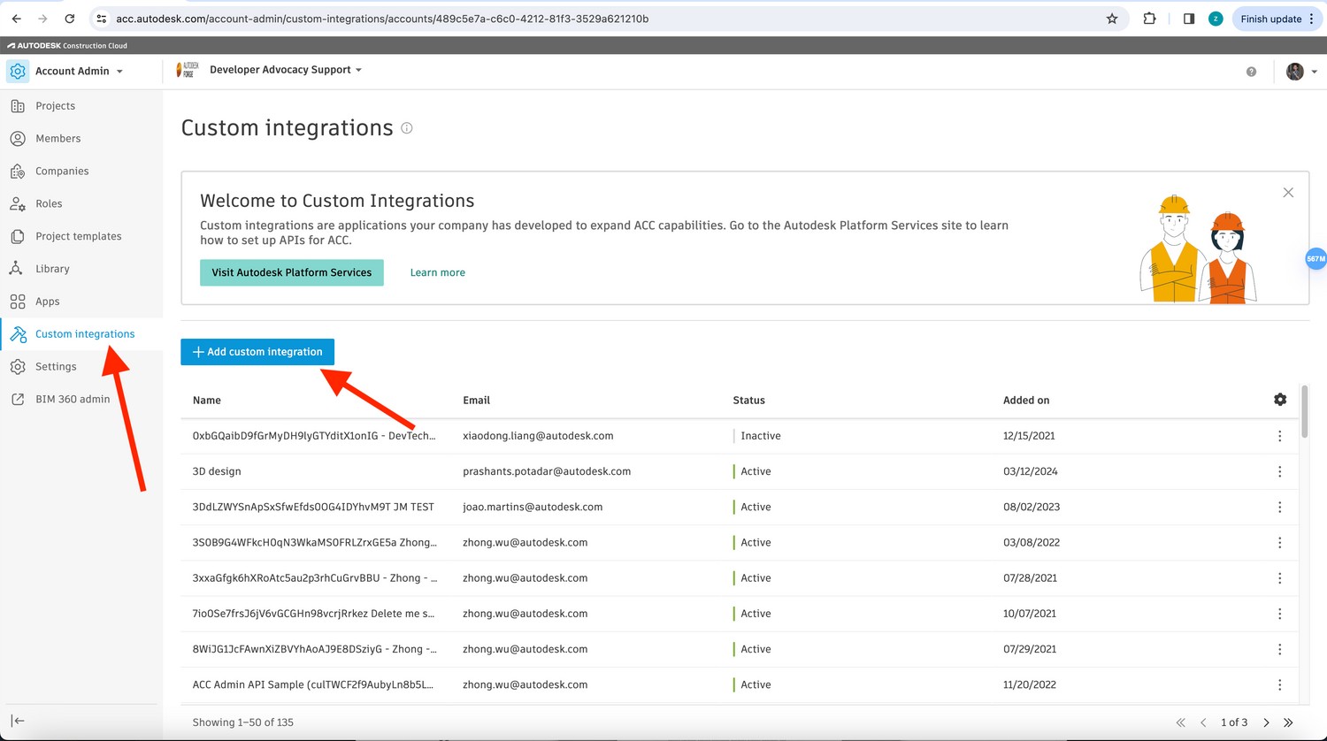Open BIM 360 admin link
Screen dimensions: 1327x741
73,400
